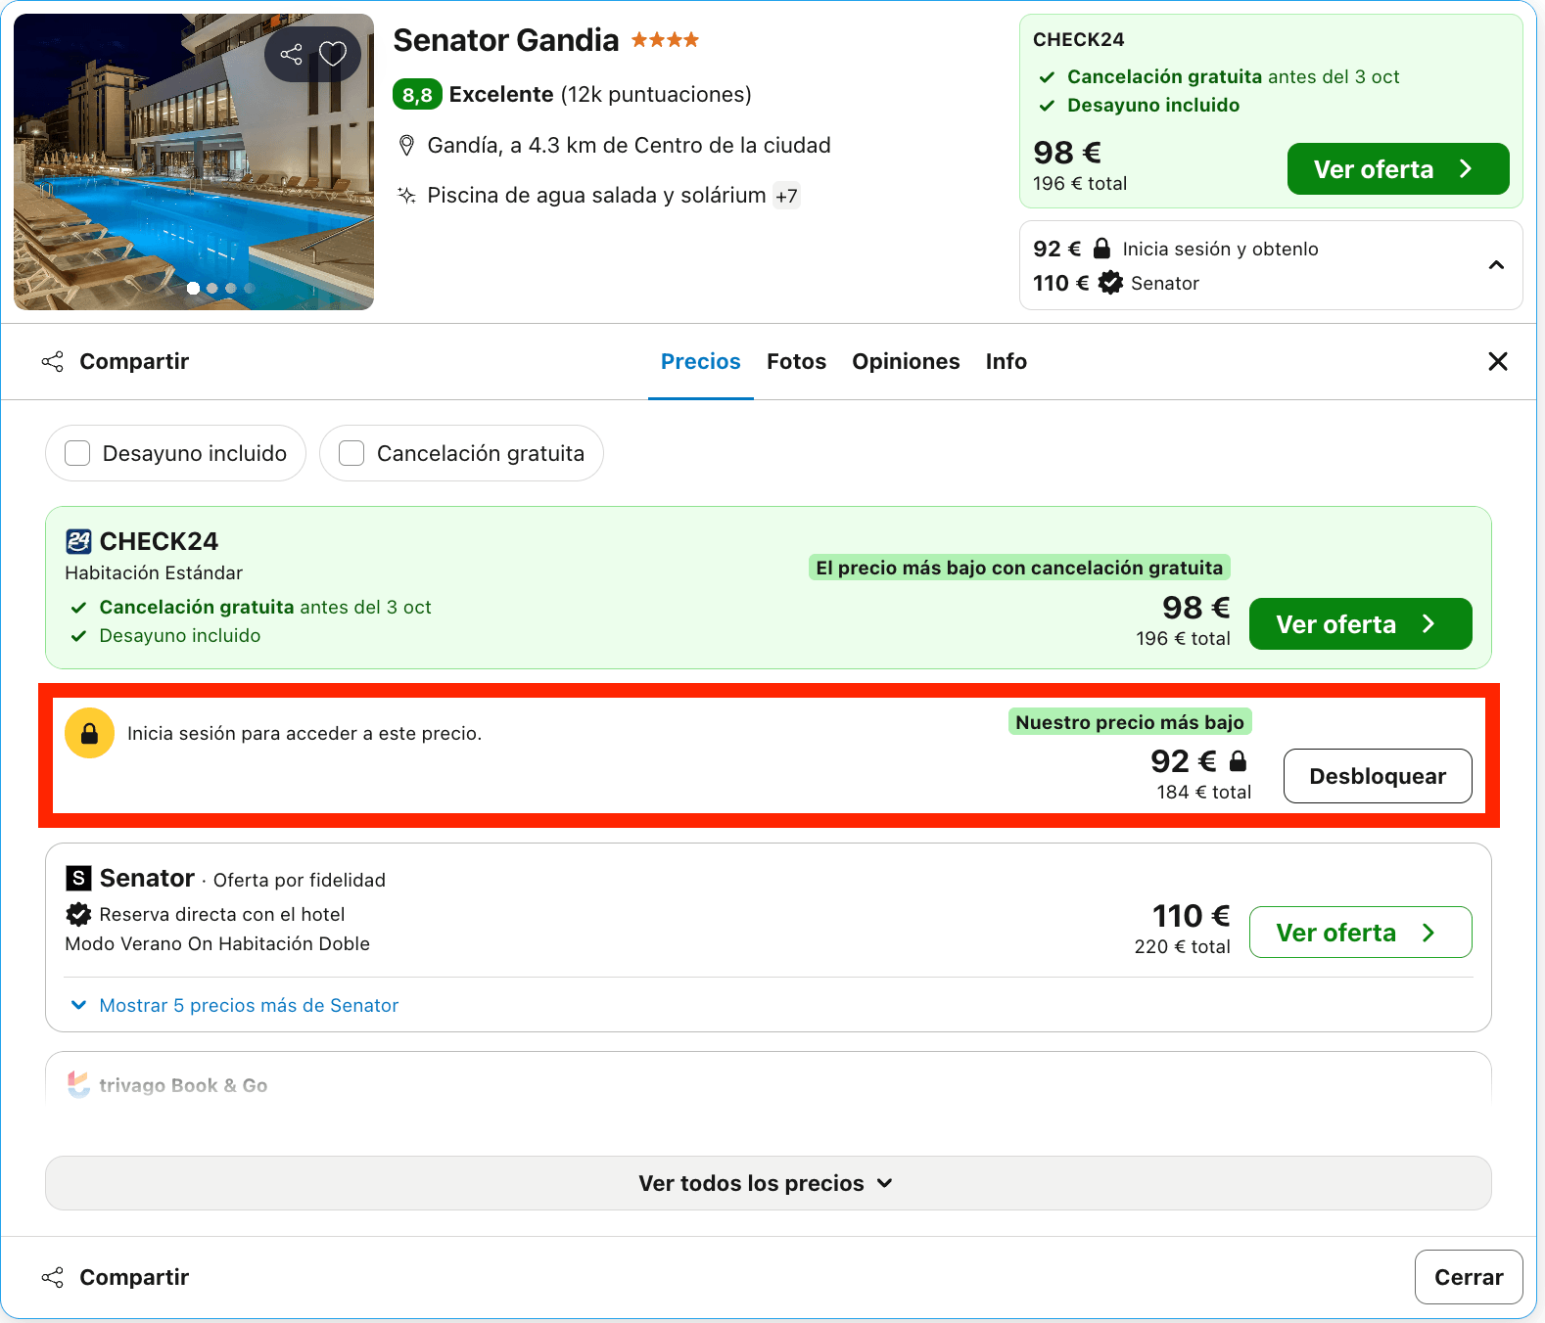The image size is (1545, 1323).
Task: Click the top Compartir label
Action: [x=134, y=361]
